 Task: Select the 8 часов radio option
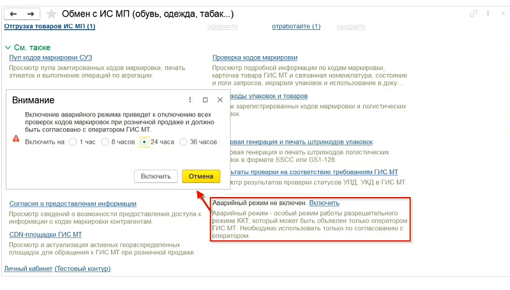[105, 142]
